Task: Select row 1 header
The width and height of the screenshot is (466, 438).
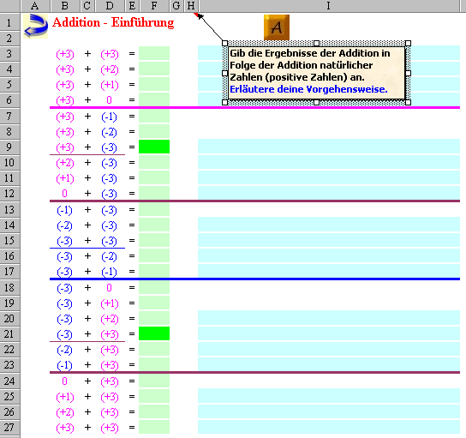Action: pyautogui.click(x=9, y=22)
